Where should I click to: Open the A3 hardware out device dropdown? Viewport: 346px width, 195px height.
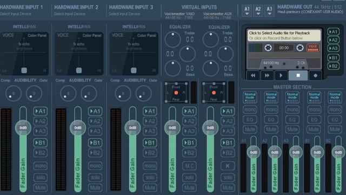(269, 11)
